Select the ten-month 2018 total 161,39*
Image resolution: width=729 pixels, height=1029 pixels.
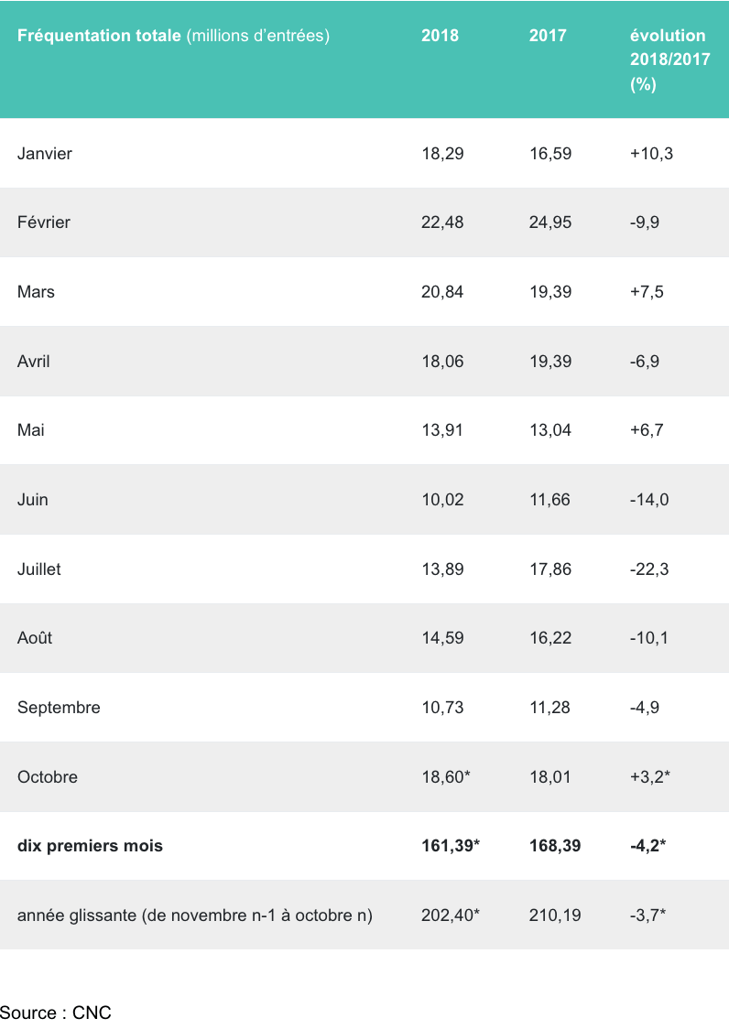pyautogui.click(x=451, y=846)
